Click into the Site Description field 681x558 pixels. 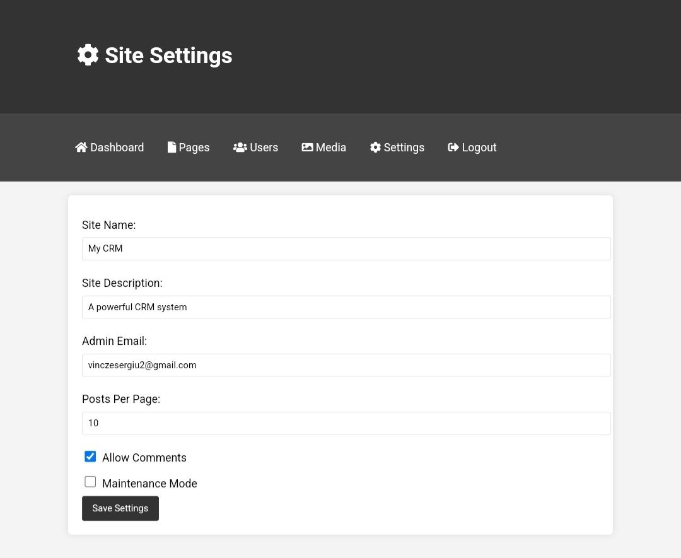[x=346, y=307]
